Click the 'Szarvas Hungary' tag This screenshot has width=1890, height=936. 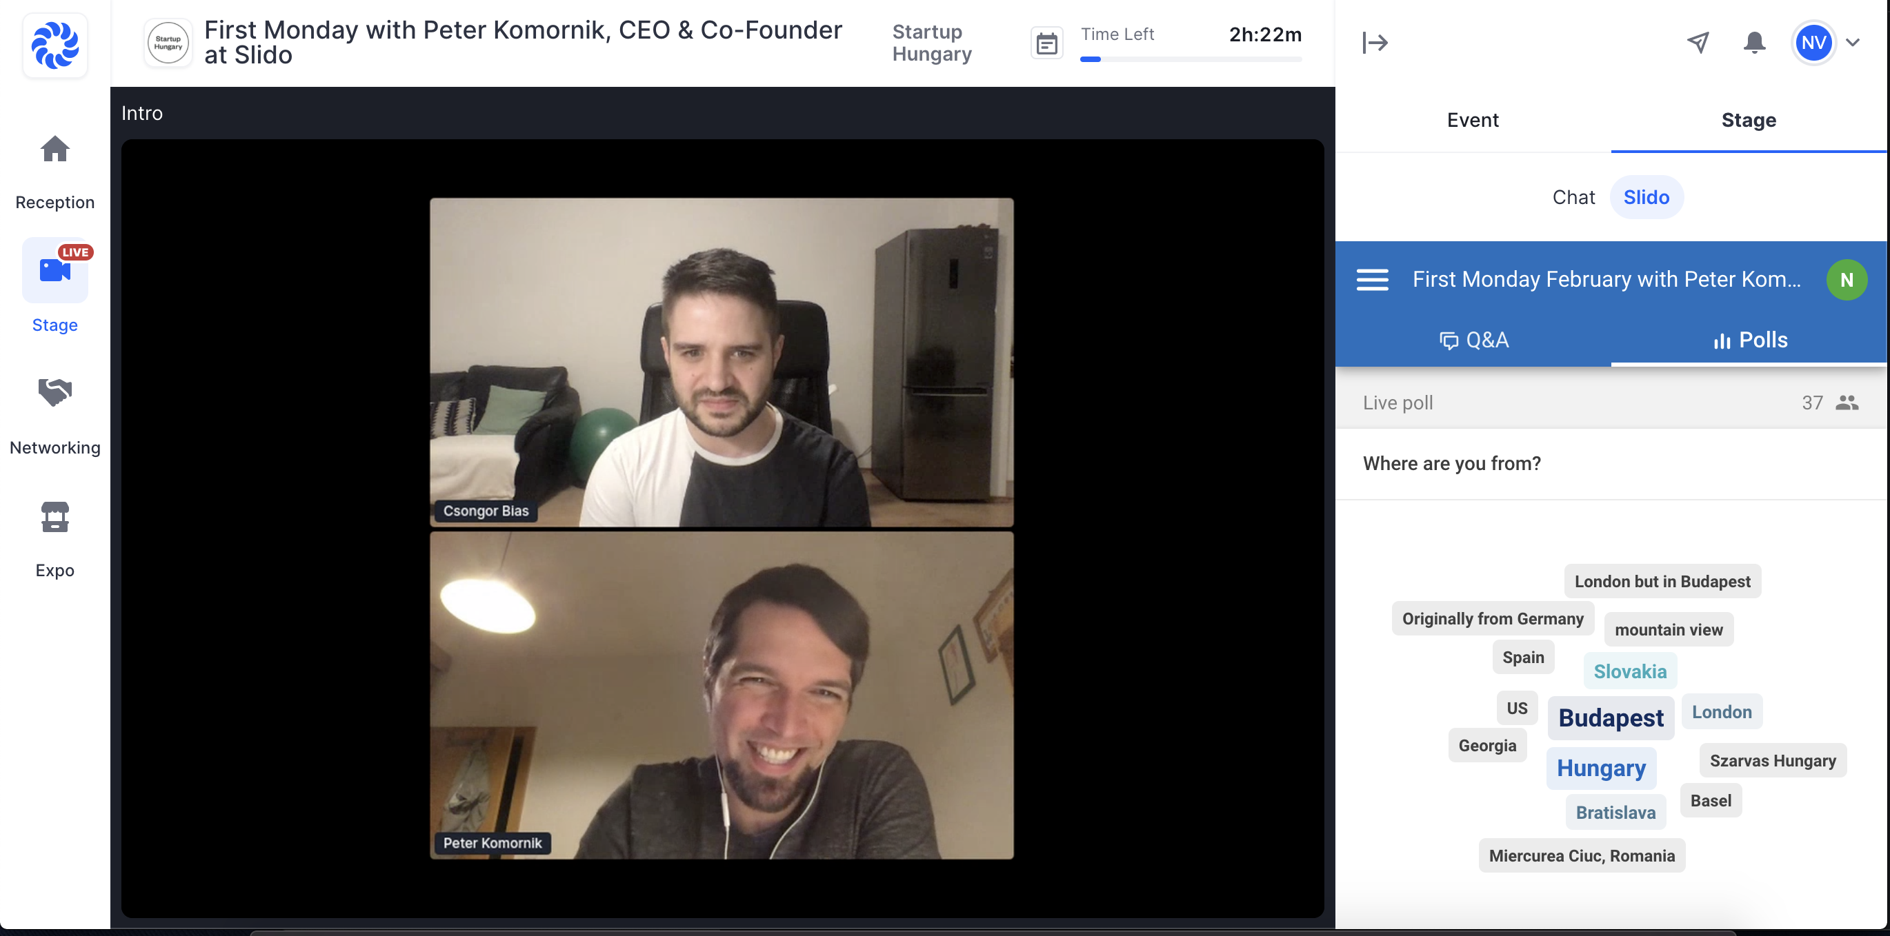click(x=1772, y=760)
